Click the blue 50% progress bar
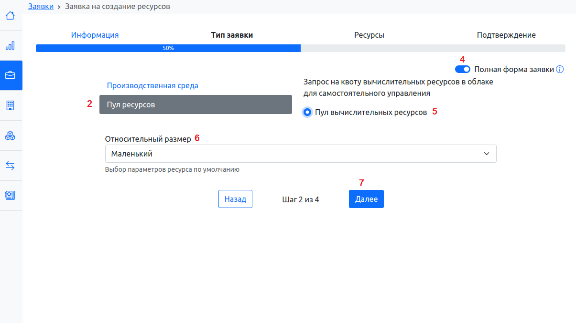This screenshot has width=576, height=323. coord(168,48)
